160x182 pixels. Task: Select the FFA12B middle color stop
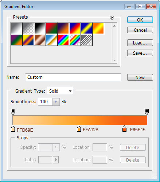pyautogui.click(x=79, y=129)
